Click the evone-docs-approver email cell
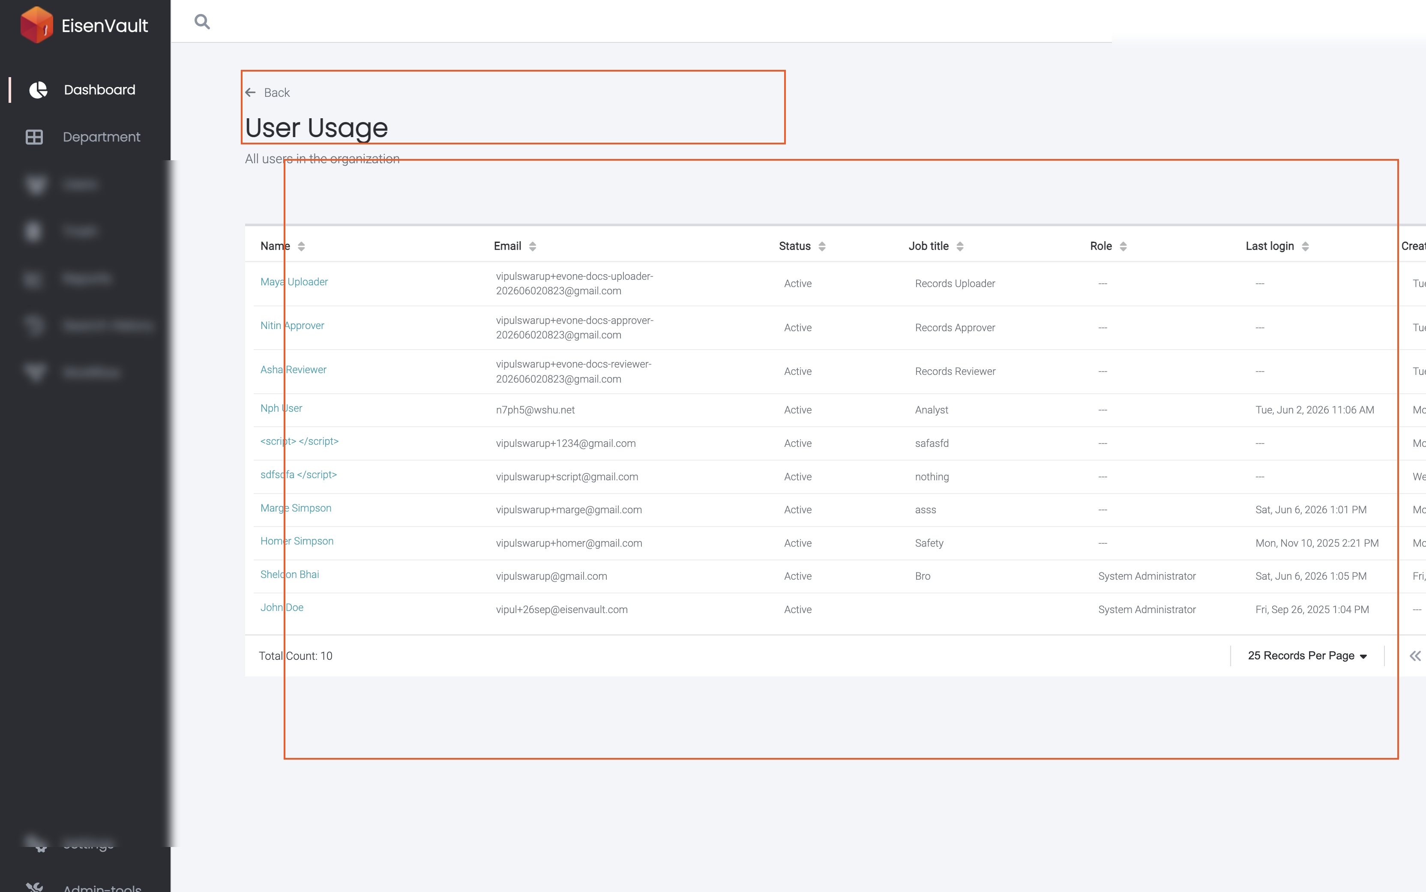1426x892 pixels. (575, 328)
